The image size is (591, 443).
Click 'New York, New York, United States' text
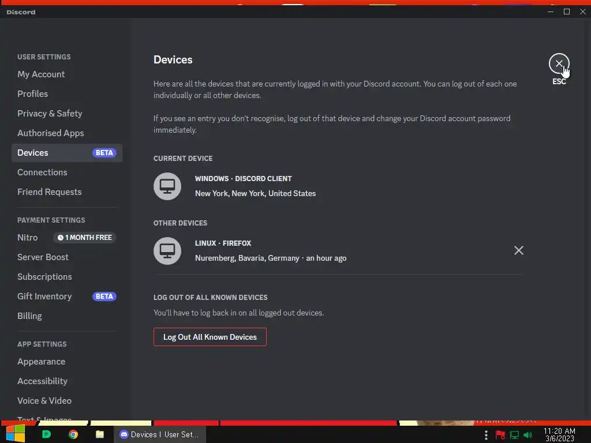tap(255, 194)
